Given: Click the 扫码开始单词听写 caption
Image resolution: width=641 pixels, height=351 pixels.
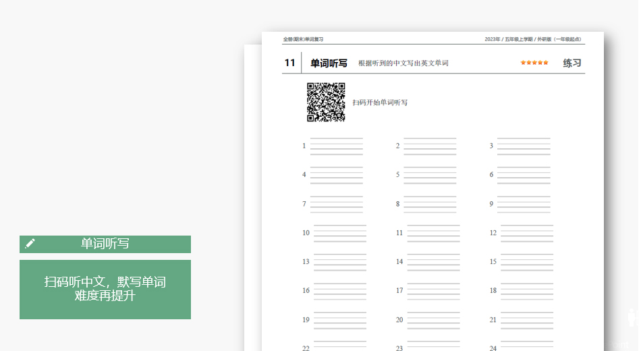Looking at the screenshot, I should coord(380,103).
